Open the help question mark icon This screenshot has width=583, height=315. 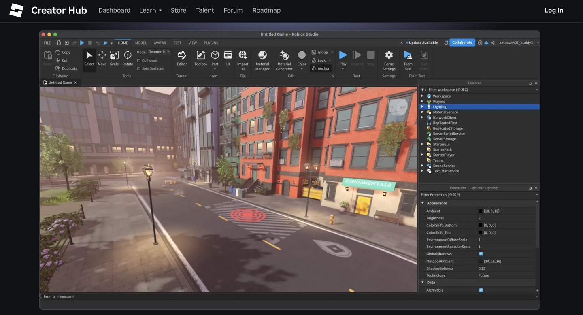coord(480,43)
